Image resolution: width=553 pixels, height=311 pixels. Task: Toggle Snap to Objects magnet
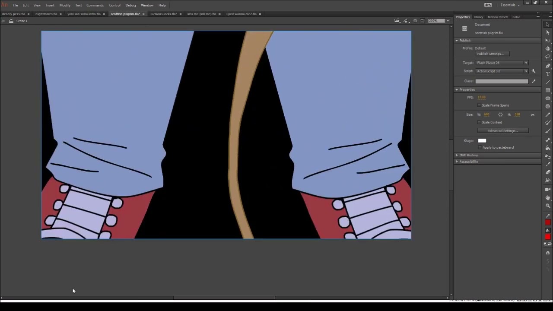[548, 253]
